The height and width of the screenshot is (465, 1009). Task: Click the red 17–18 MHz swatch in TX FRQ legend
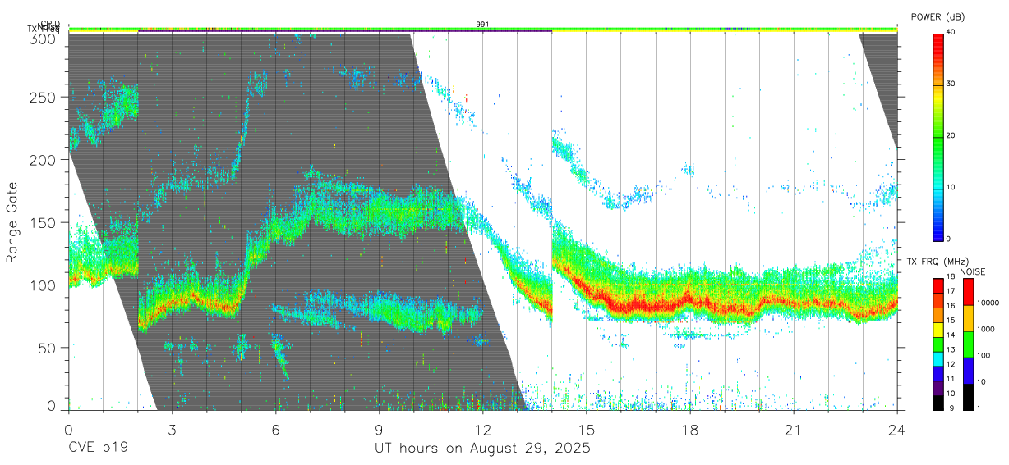coord(938,285)
